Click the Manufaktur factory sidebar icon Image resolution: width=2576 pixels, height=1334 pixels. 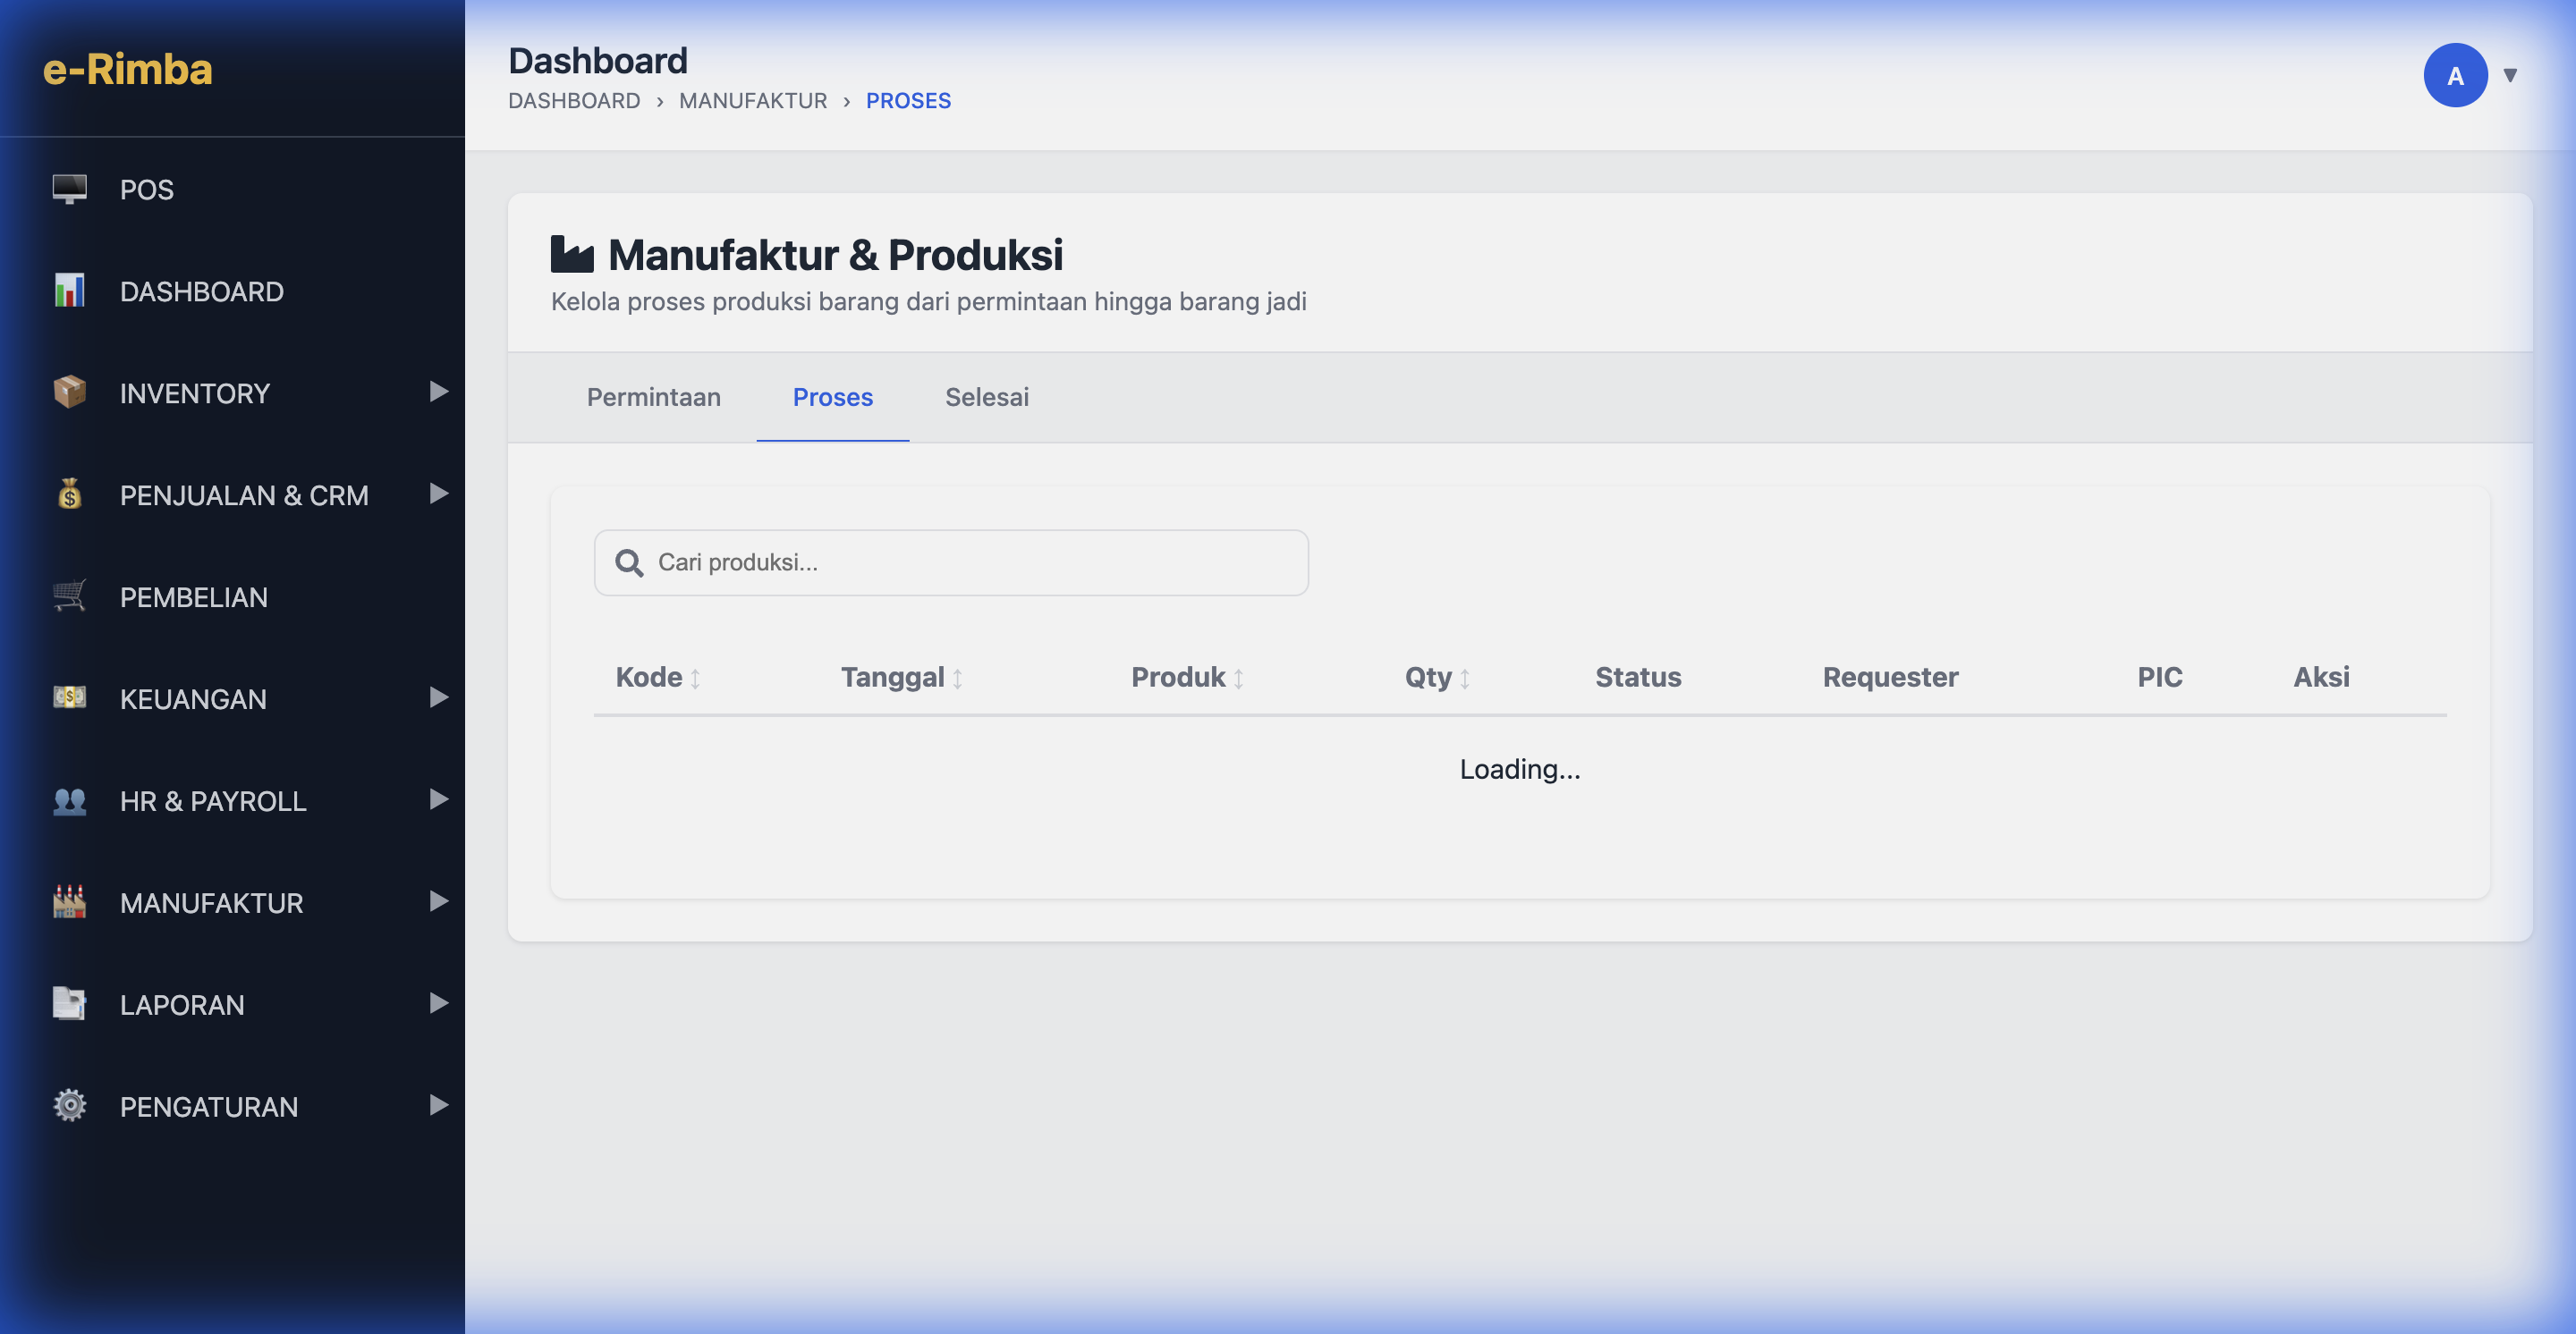click(x=69, y=902)
